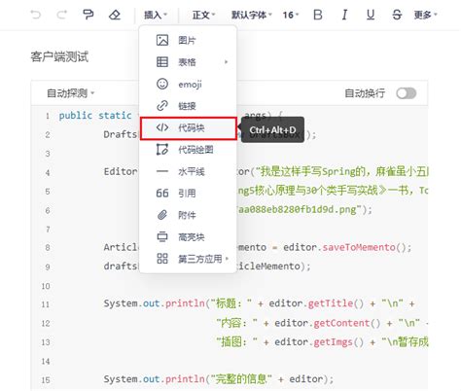This screenshot has width=461, height=391.
Task: Click the chain link icon
Action: 162,106
